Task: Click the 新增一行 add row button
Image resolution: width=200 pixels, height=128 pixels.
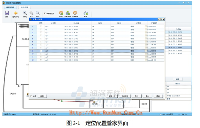Action: coord(112,96)
